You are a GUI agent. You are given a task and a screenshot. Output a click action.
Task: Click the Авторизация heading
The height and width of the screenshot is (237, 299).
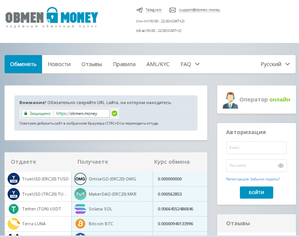point(246,132)
